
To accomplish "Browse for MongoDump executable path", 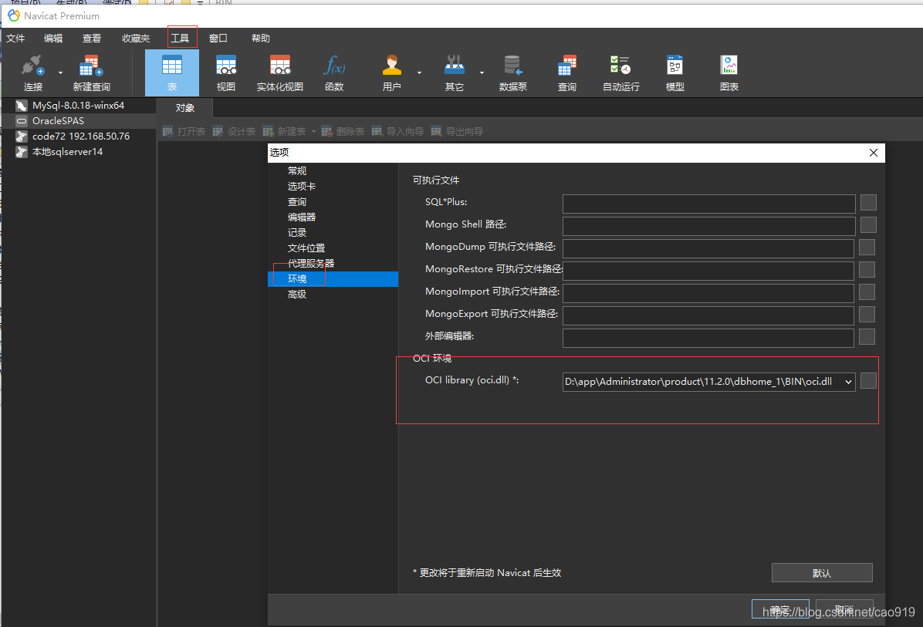I will (867, 247).
